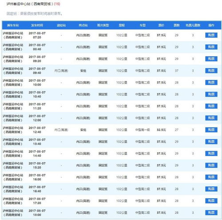This screenshot has width=222, height=220.
Task: Select ticket count 27 in the 12:40 row
Action: tap(177, 130)
